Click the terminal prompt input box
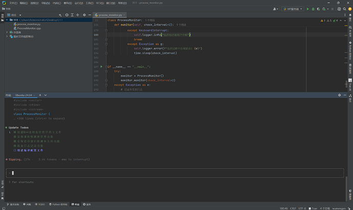Image resolution: width=353 pixels, height=210 pixels. click(175, 173)
